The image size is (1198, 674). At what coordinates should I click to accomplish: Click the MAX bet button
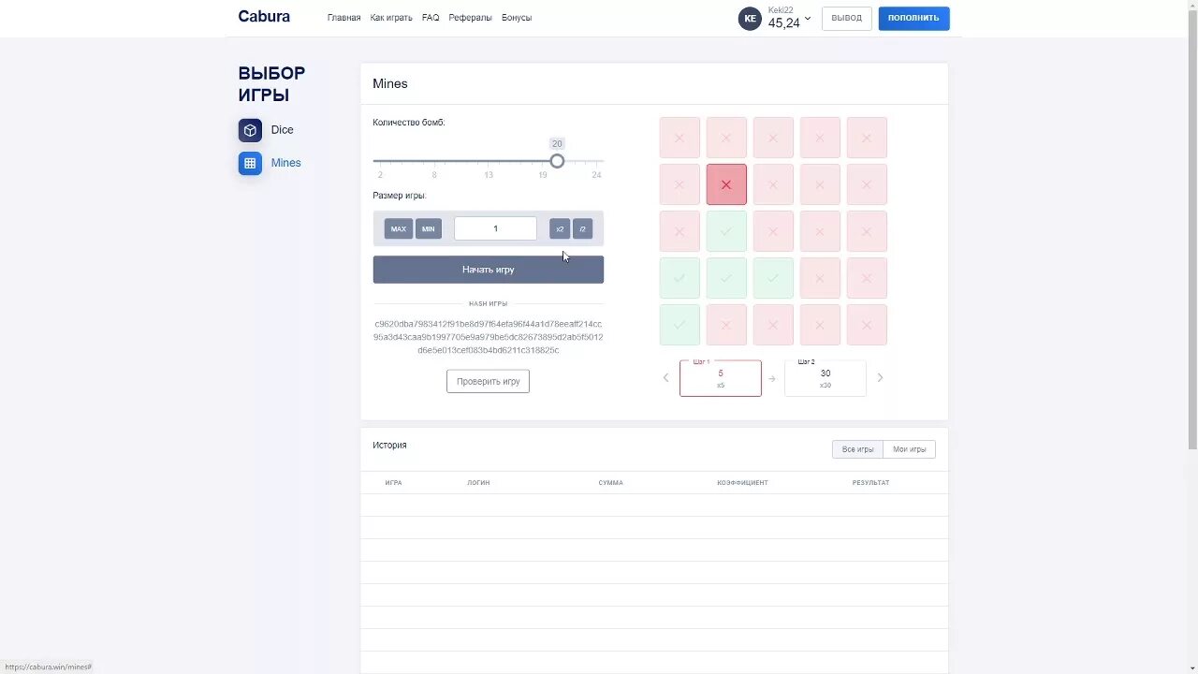(399, 228)
